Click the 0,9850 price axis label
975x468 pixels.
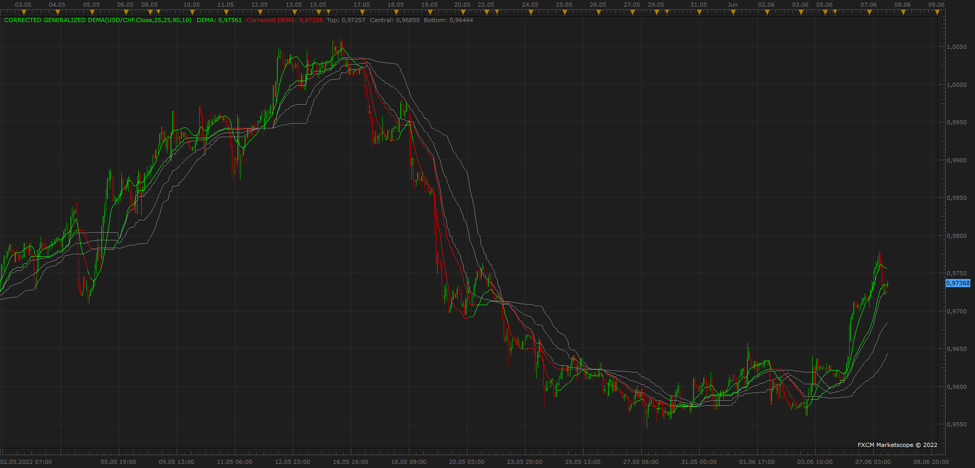click(x=957, y=198)
